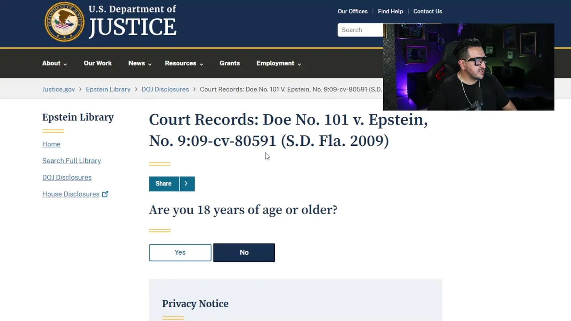The height and width of the screenshot is (321, 571).
Task: Go to Epstein Library breadcrumb link
Action: [x=108, y=89]
